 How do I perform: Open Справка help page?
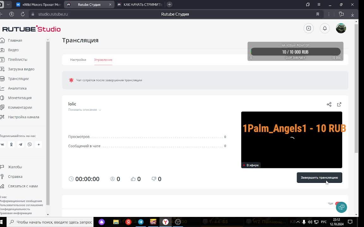tap(15, 177)
